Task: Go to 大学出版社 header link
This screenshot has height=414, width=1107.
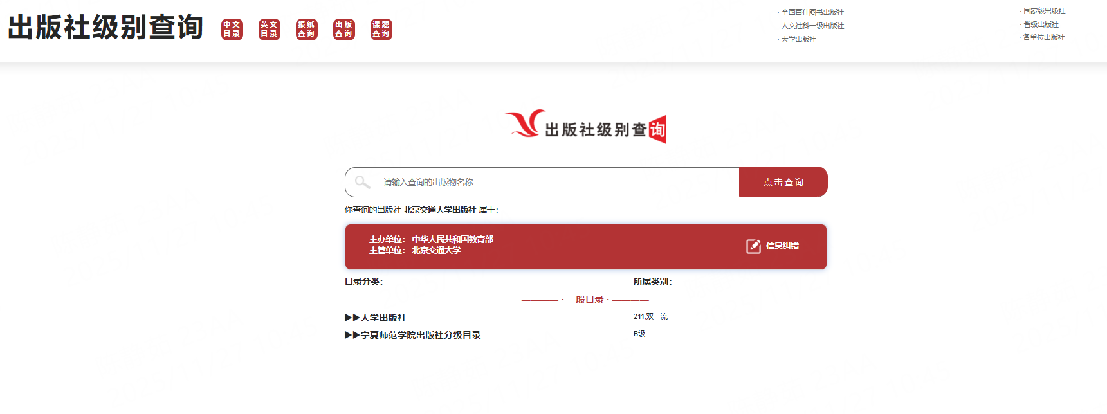Action: pos(798,39)
